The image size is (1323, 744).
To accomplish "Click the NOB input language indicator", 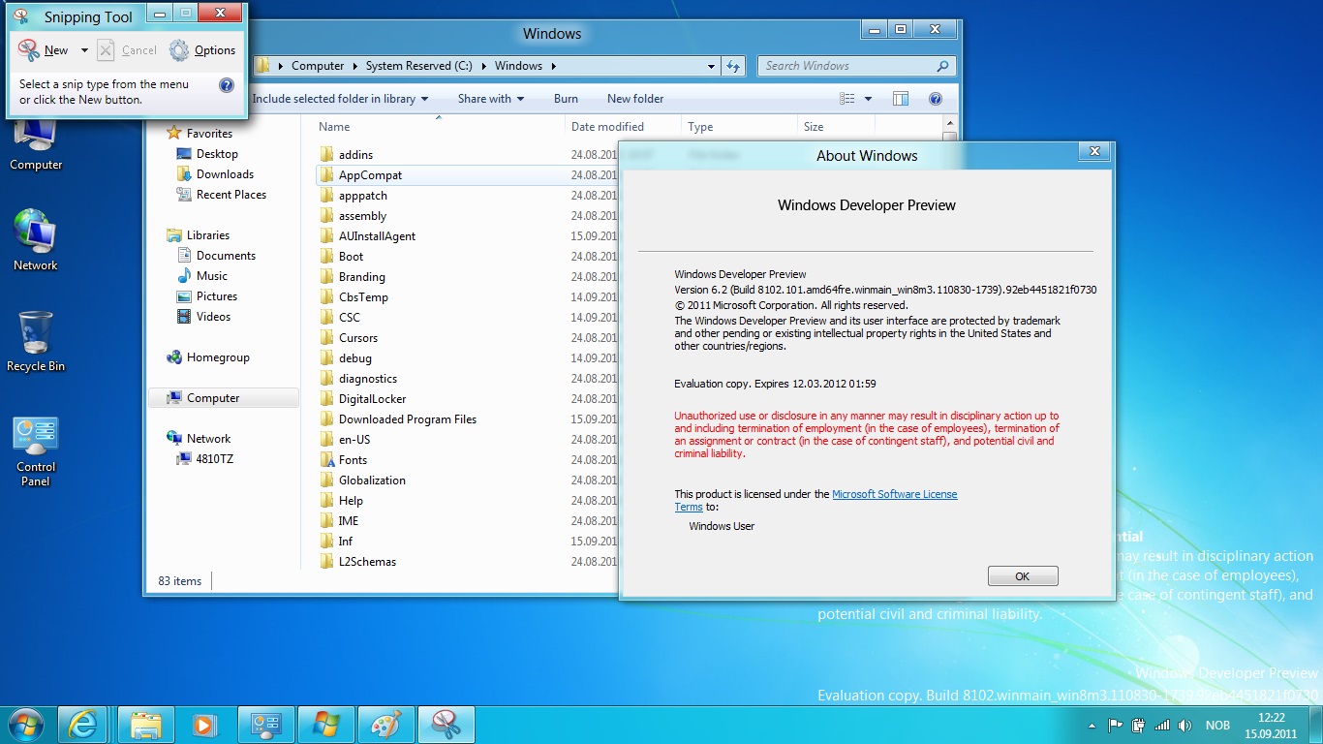I will (1217, 726).
